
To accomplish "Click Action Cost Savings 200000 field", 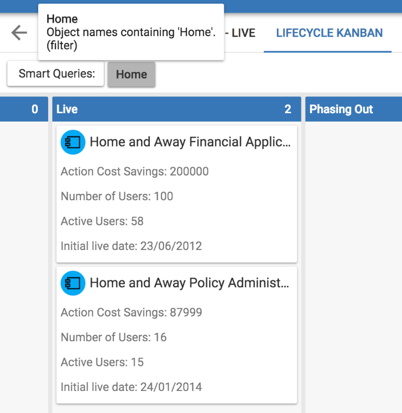I will 135,171.
